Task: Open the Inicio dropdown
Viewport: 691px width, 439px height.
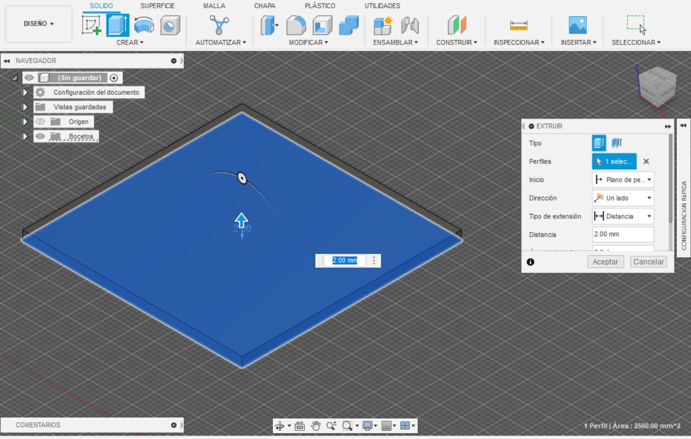Action: (x=623, y=180)
